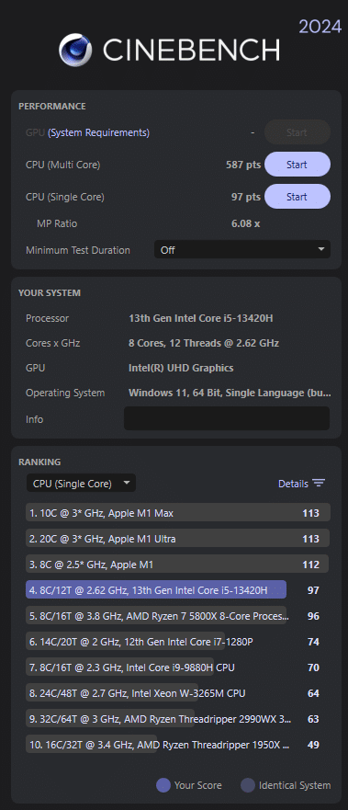348x810 pixels.
Task: Open the Minimum Test Duration dropdown
Action: click(242, 250)
